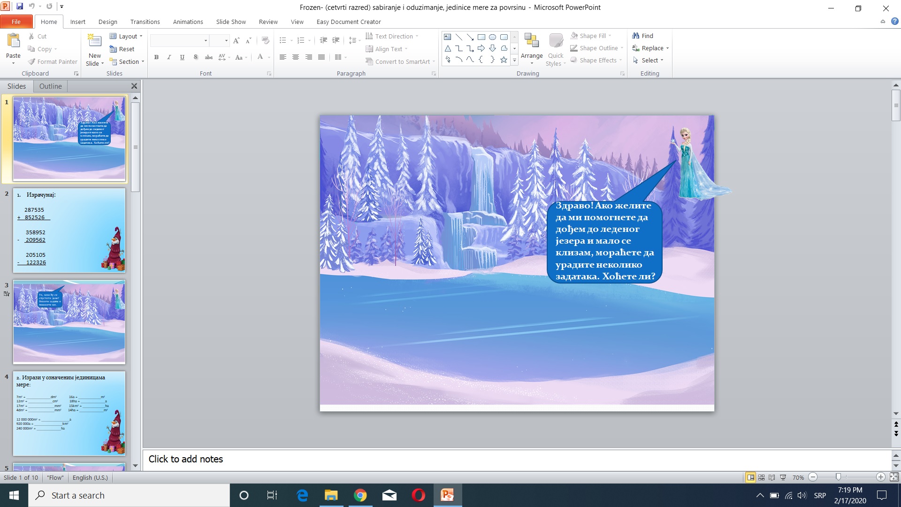Click Convert to SmartArt button
Image resolution: width=901 pixels, height=507 pixels.
click(400, 61)
